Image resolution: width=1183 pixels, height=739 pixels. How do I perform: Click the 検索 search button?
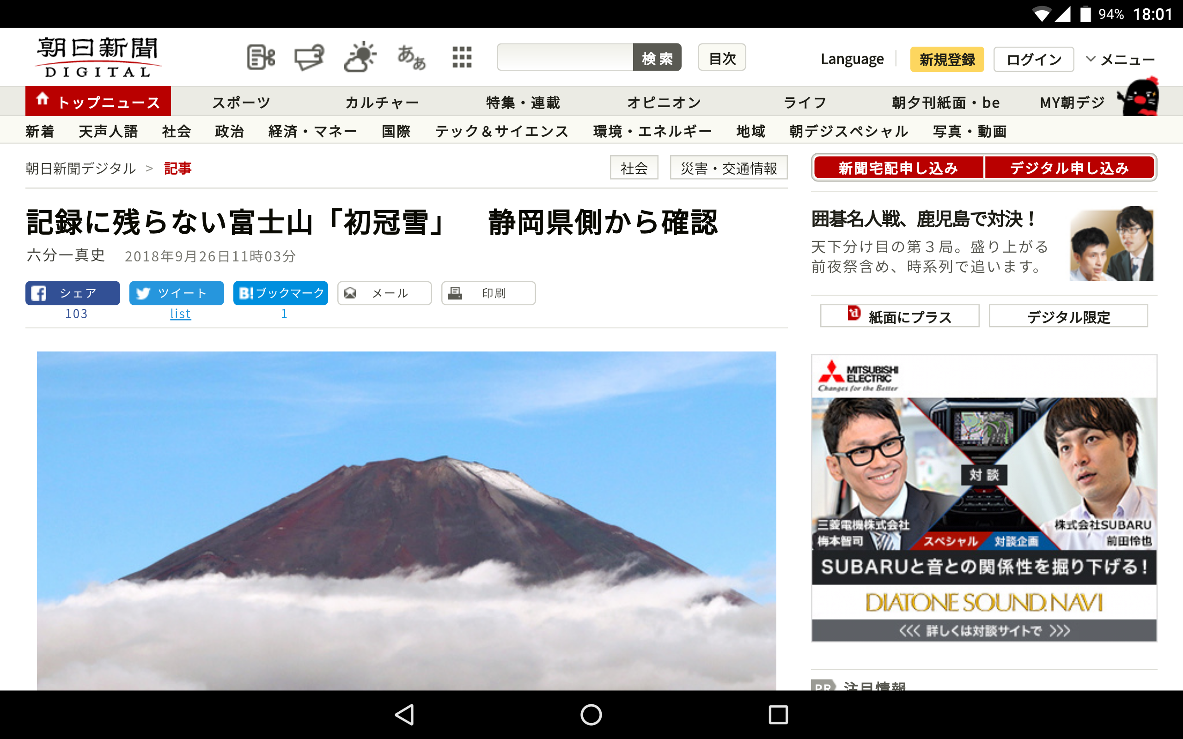point(657,58)
